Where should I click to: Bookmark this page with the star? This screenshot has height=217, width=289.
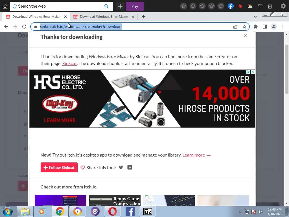(x=244, y=27)
